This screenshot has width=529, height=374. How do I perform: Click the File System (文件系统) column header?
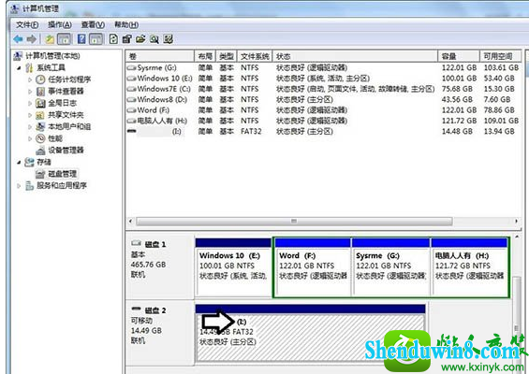point(255,56)
